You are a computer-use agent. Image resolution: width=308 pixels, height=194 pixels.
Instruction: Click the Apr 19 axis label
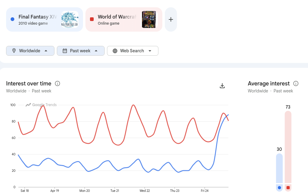pyautogui.click(x=55, y=191)
